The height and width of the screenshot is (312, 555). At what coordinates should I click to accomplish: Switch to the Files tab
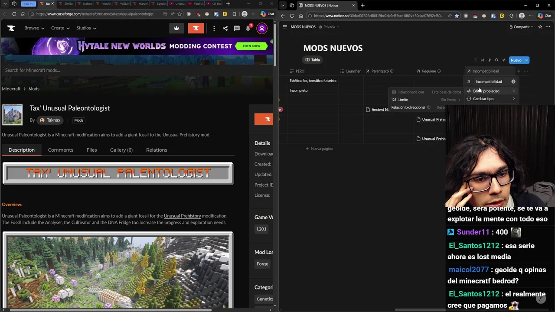[x=92, y=150]
